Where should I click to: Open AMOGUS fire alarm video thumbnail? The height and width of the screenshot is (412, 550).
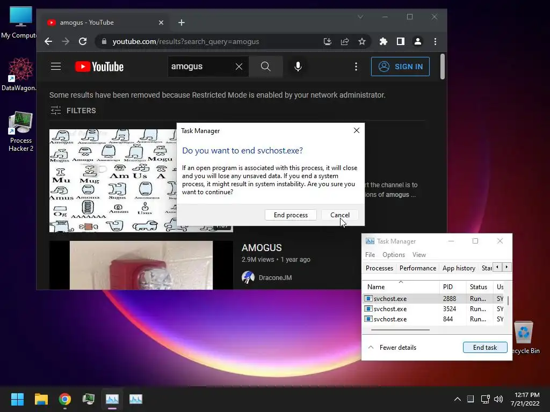pyautogui.click(x=141, y=265)
